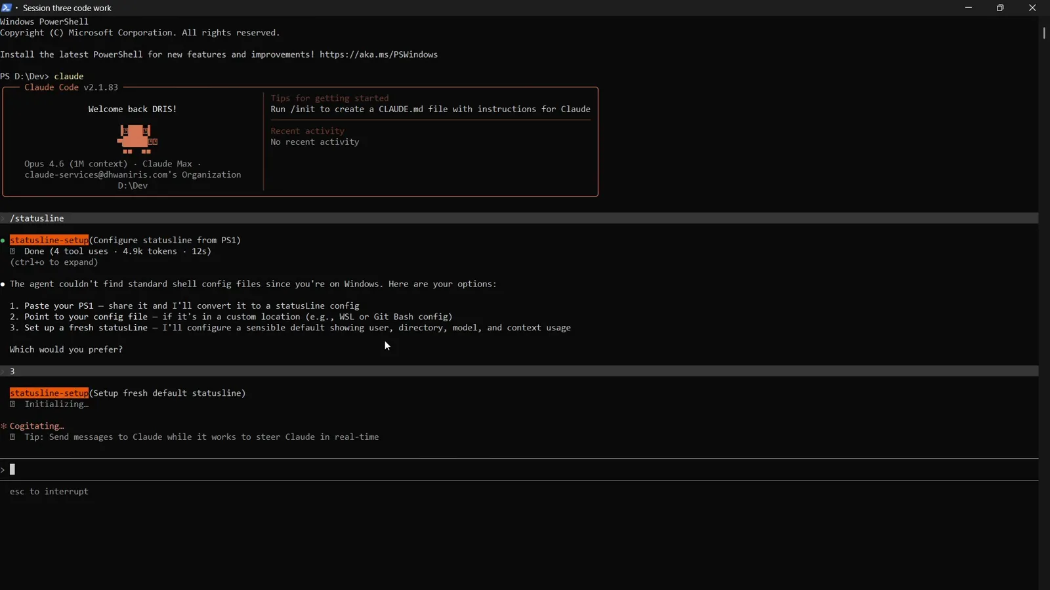Click the "Cogitating…" status text

coord(37,426)
